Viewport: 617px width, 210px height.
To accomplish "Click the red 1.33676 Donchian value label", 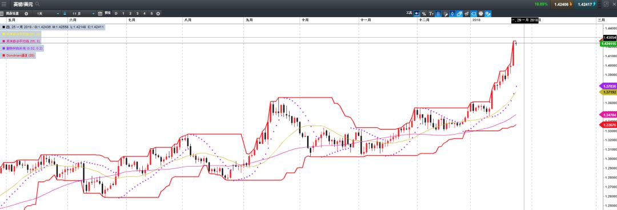I will [x=607, y=125].
